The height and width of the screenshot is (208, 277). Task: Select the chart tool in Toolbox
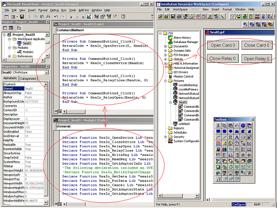tap(249, 143)
